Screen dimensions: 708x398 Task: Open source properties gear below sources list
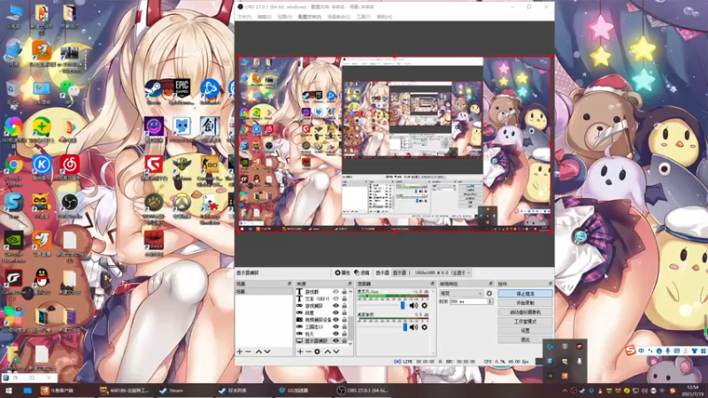(317, 351)
